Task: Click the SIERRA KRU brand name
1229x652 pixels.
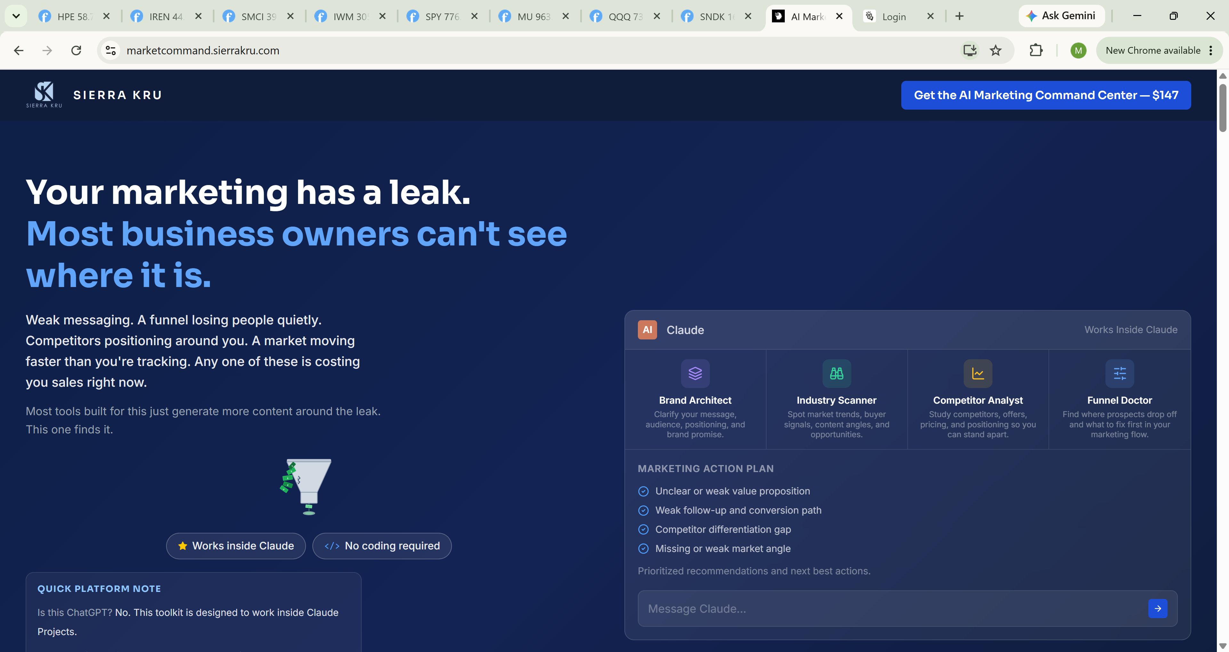Action: coord(117,95)
